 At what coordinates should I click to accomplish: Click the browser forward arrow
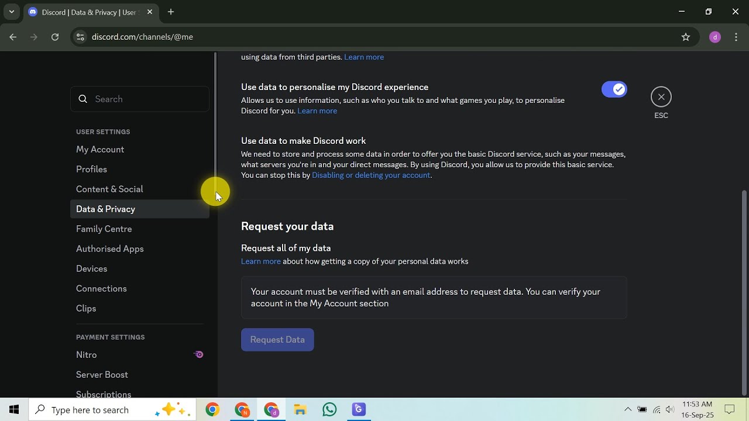click(x=34, y=37)
